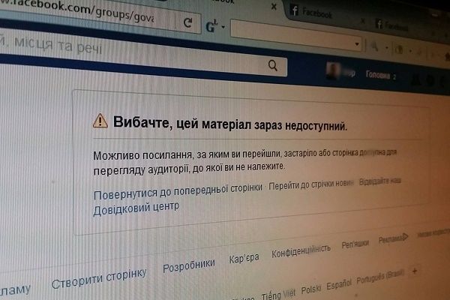Viewport: 450px width, 300px height.
Task: Click the AdChoices arrow icon by Реклама
Action: point(405,237)
